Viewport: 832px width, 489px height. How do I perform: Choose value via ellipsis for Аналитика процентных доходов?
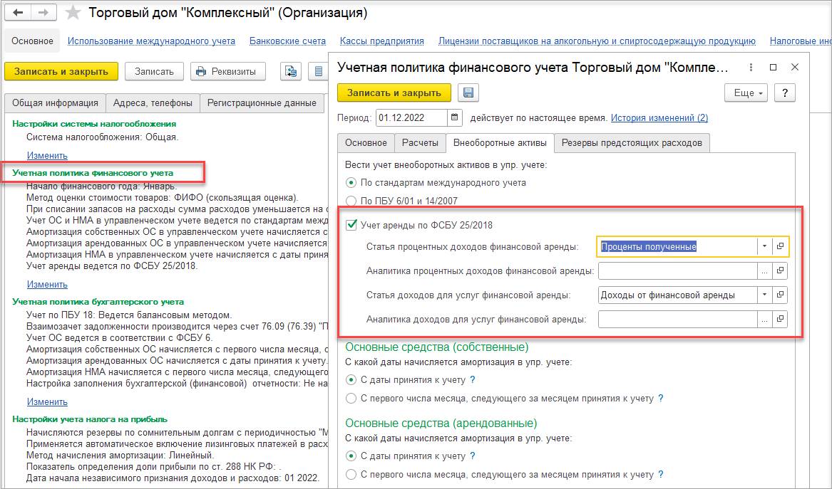[x=764, y=270]
